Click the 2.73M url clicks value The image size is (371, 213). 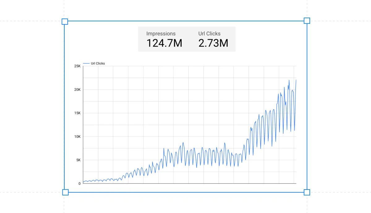coord(213,43)
